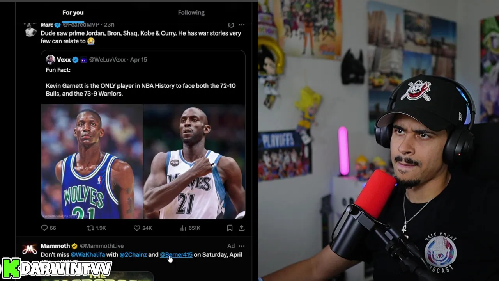Click the purple affiliate badge next to Vexx
The height and width of the screenshot is (281, 499).
tap(84, 60)
